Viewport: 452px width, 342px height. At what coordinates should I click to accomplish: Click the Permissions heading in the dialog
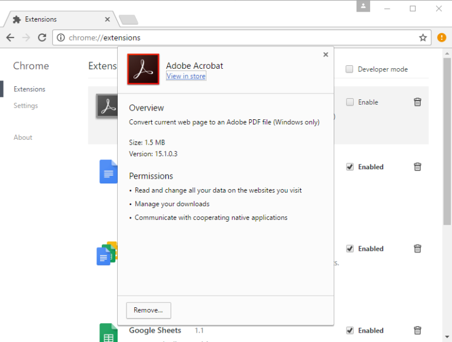point(151,176)
